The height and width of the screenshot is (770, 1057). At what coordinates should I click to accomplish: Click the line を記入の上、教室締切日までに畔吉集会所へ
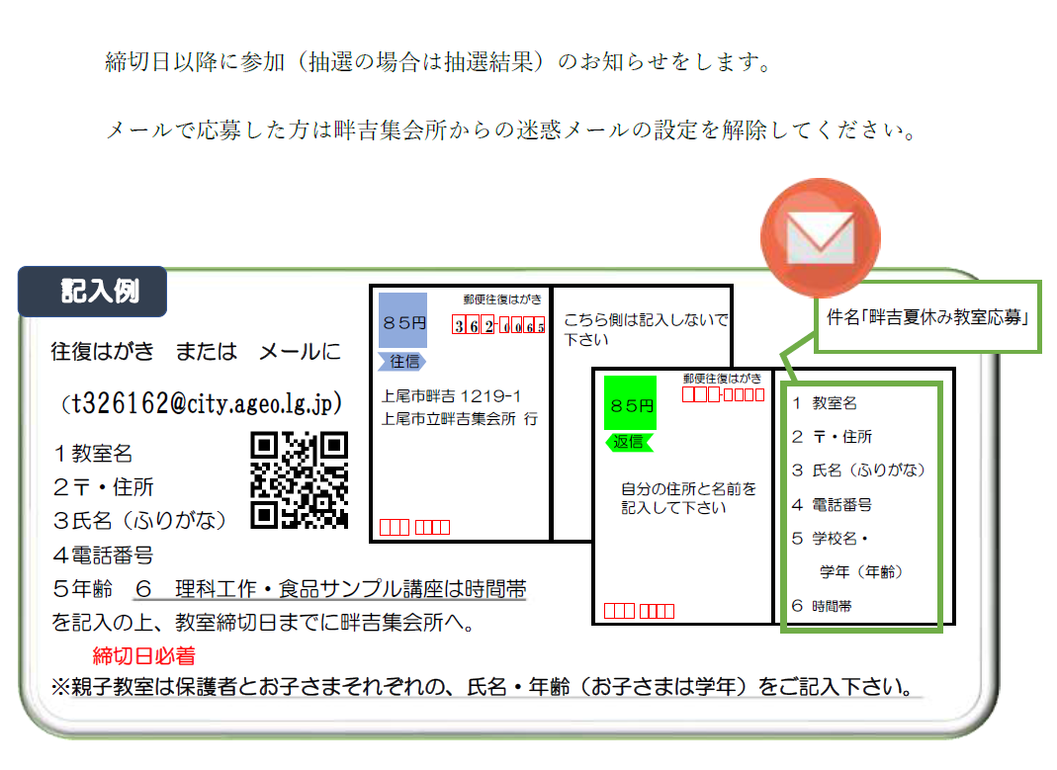click(x=263, y=622)
